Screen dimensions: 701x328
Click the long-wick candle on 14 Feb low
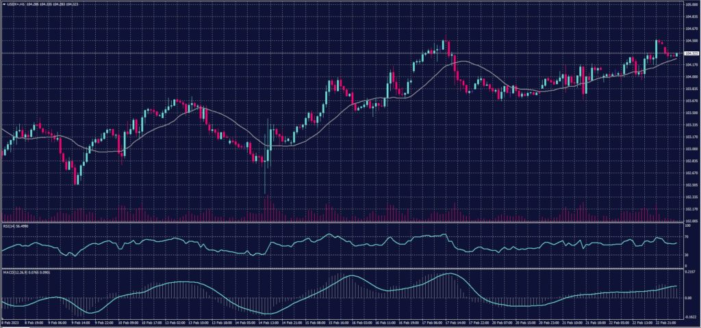pos(264,178)
